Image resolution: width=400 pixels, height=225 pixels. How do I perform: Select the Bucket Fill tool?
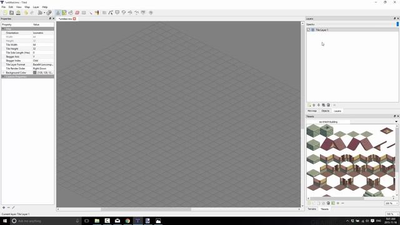[x=71, y=12]
